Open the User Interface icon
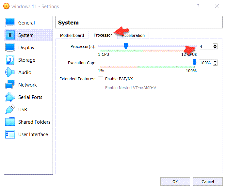 pos(10,135)
